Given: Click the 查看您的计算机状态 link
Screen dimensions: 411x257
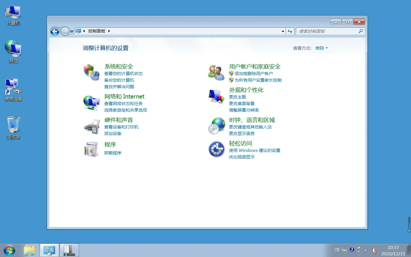Looking at the screenshot, I should click(x=123, y=74).
